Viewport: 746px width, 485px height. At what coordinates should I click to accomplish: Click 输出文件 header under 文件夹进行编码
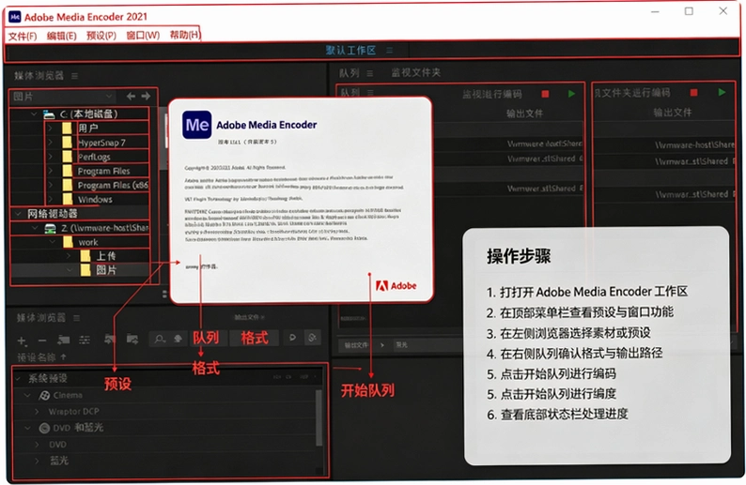pyautogui.click(x=671, y=113)
